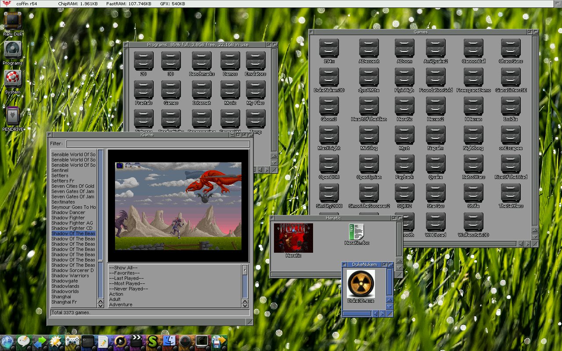562x351 pixels.
Task: Open the Ram Disk desktop icon
Action: coord(13,21)
